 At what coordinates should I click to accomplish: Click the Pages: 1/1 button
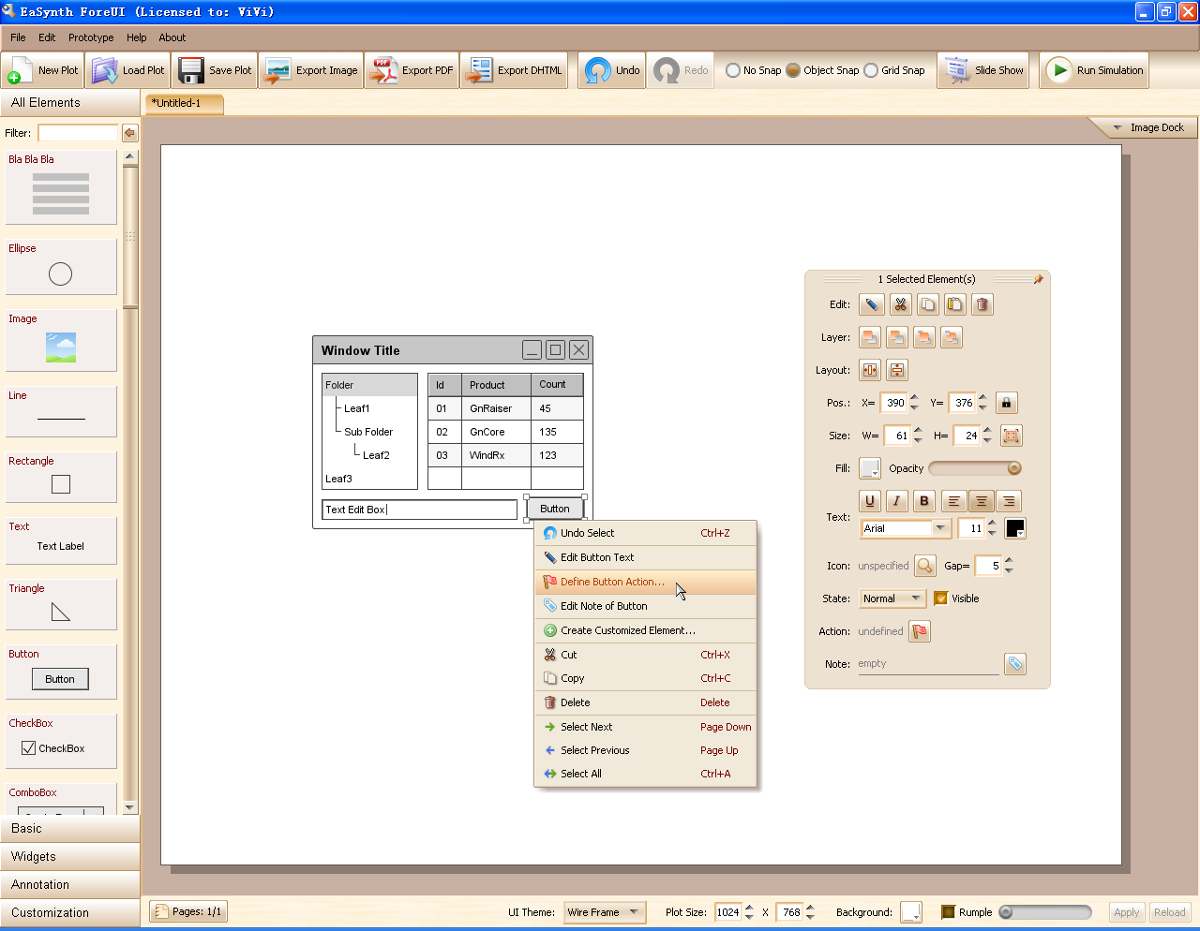tap(187, 911)
